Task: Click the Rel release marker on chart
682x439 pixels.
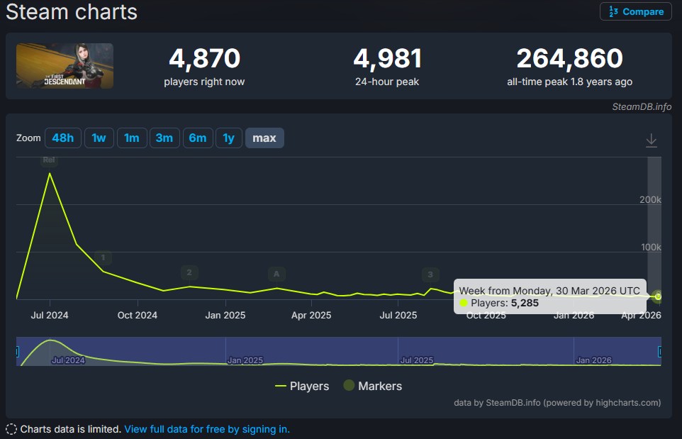Action: [50, 160]
